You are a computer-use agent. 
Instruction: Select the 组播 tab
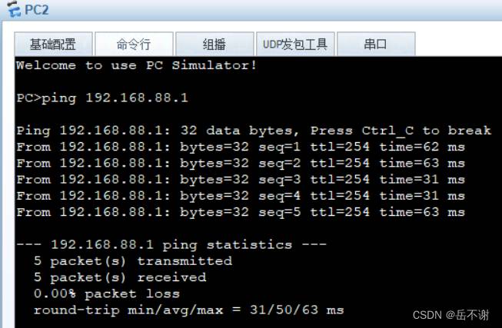(214, 44)
